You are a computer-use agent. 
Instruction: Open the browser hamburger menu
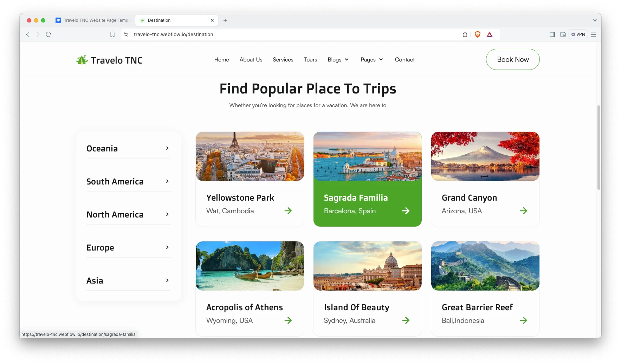tap(594, 34)
